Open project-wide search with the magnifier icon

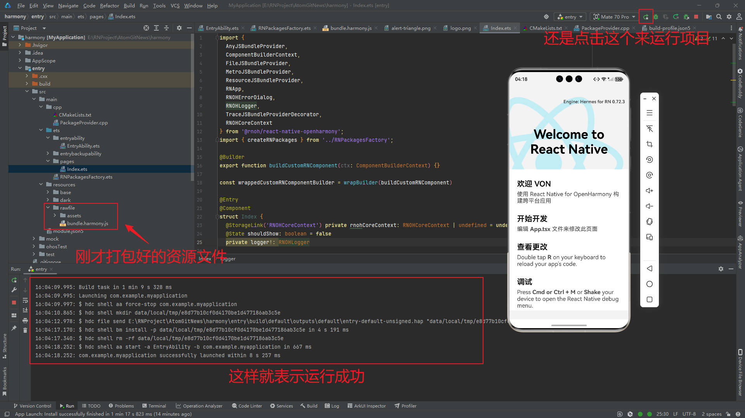pyautogui.click(x=719, y=17)
